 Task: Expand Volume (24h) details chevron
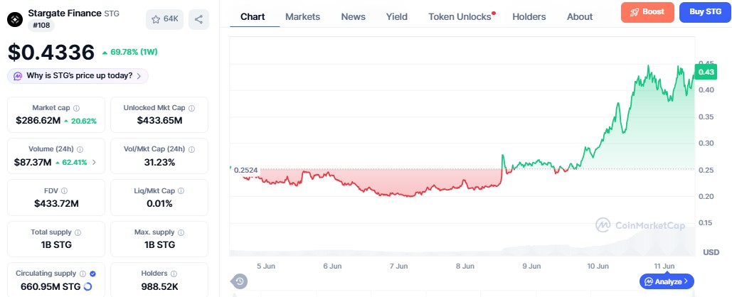(x=95, y=163)
